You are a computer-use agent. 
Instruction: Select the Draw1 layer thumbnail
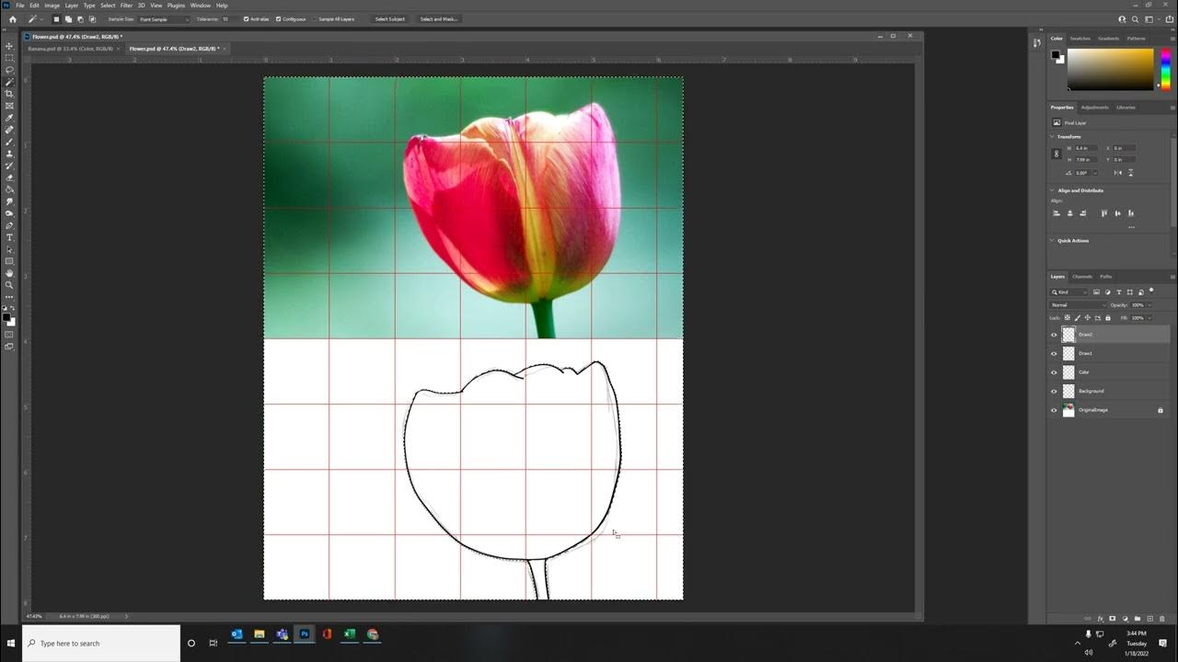pos(1068,353)
